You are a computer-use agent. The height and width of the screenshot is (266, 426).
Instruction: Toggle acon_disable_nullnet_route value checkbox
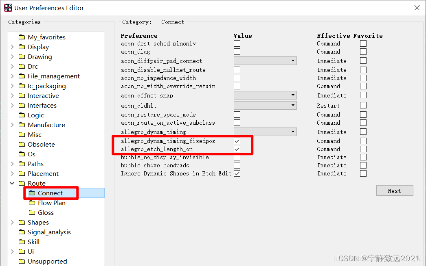[x=237, y=70]
